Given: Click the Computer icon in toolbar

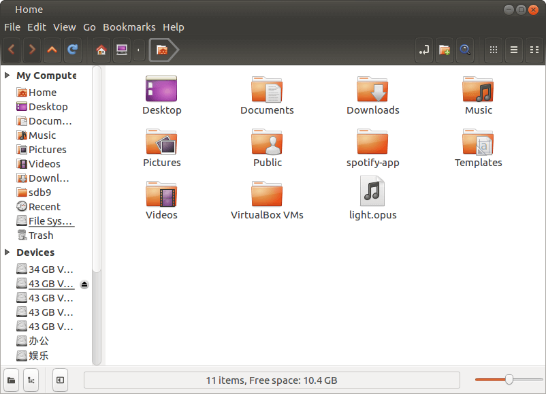Looking at the screenshot, I should 121,50.
